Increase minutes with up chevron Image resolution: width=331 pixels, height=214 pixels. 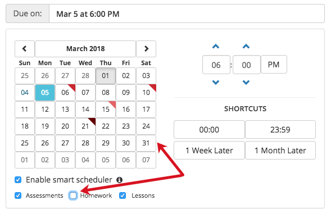coord(246,46)
